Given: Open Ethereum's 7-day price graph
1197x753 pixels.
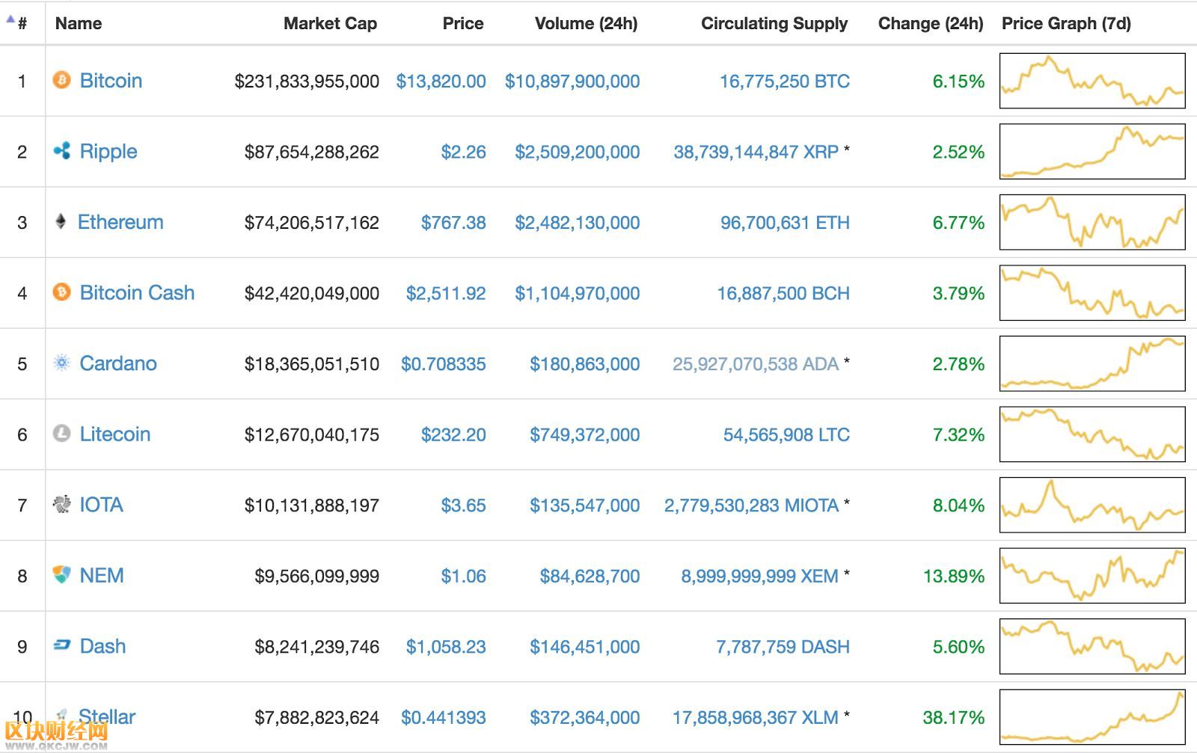Looking at the screenshot, I should pyautogui.click(x=1092, y=222).
